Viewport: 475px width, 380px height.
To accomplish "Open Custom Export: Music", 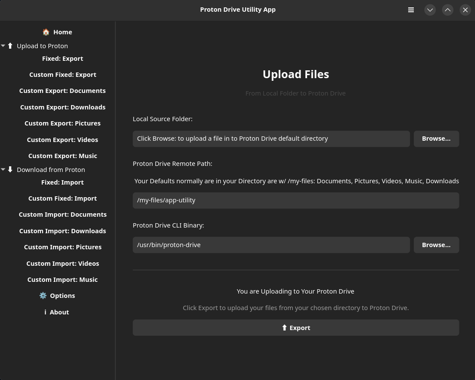I will point(63,155).
